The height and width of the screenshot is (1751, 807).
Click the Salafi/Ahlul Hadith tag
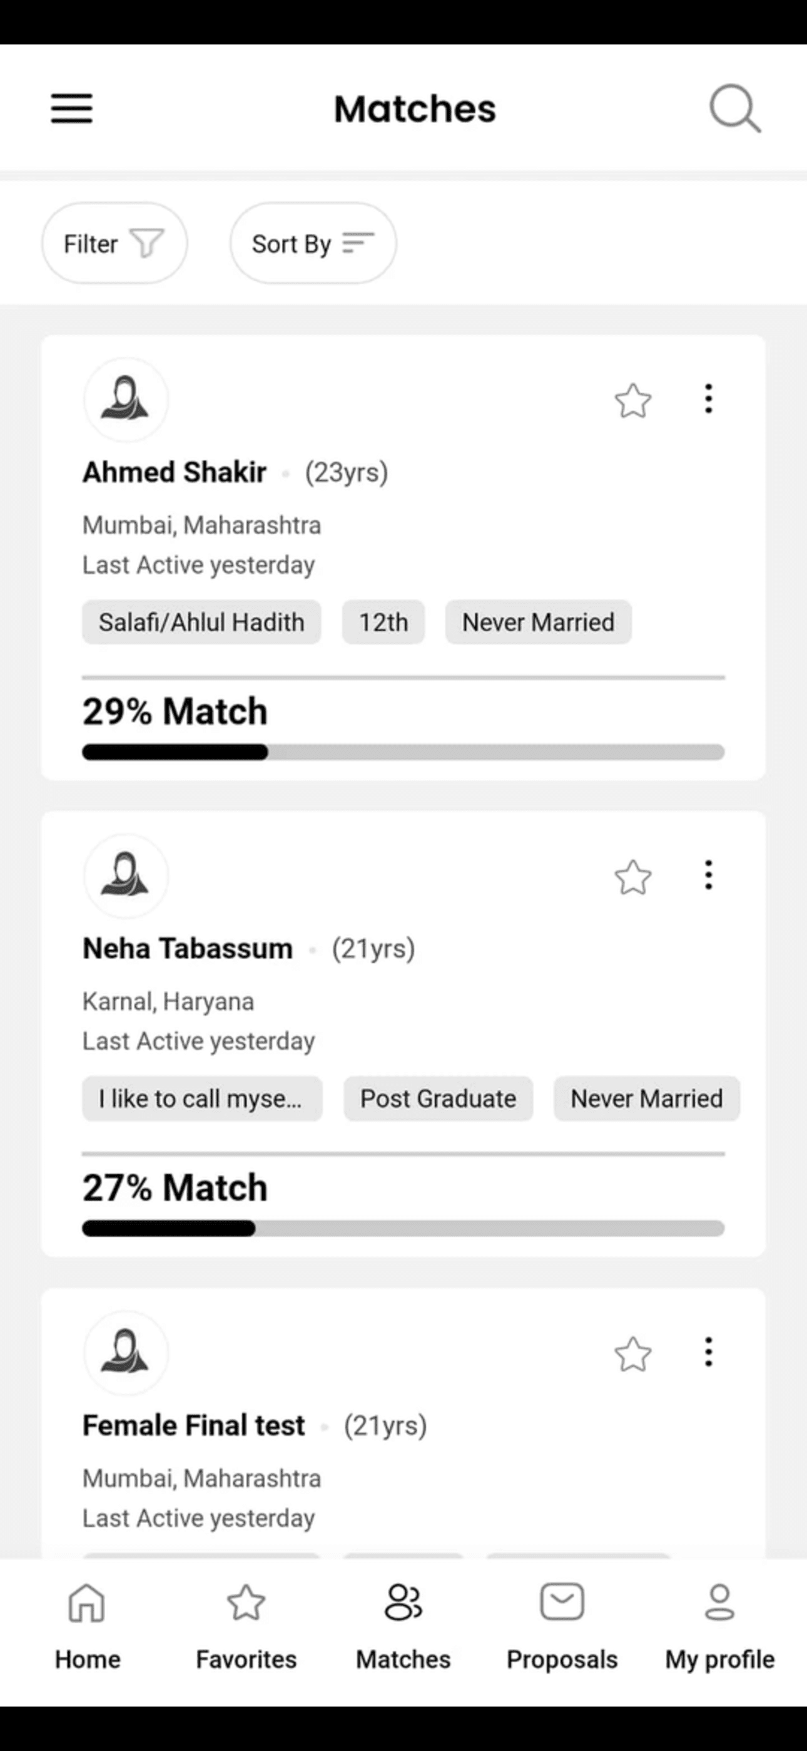[x=201, y=622]
